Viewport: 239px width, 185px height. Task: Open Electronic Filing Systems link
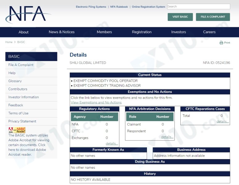pos(91,7)
